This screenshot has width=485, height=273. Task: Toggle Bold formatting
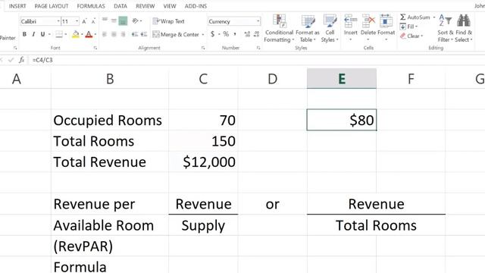click(24, 34)
